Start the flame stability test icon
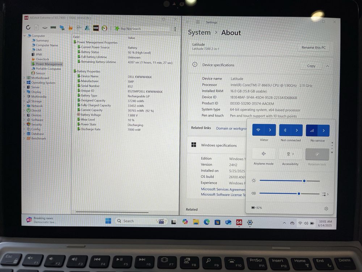Viewport: 362px width, 272px height. (71, 28)
